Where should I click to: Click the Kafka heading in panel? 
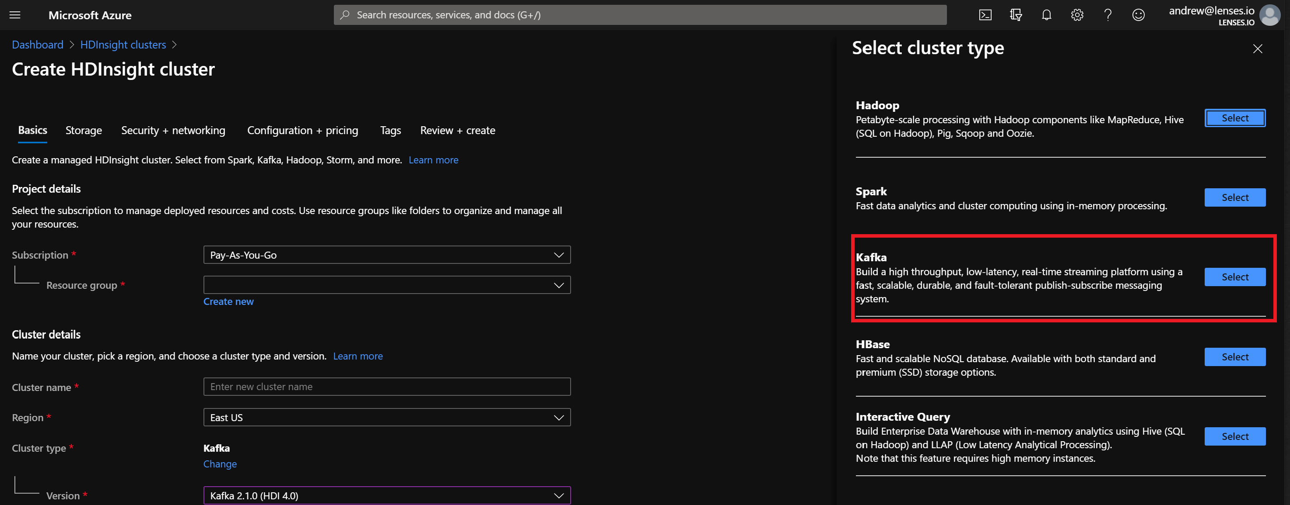coord(871,257)
